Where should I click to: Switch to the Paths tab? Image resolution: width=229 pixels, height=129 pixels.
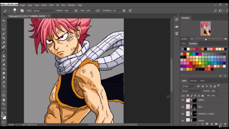pyautogui.click(x=203, y=81)
